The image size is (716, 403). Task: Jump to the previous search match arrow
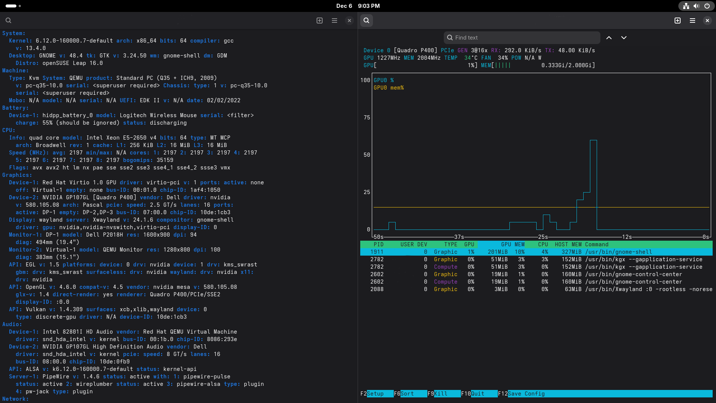(609, 38)
